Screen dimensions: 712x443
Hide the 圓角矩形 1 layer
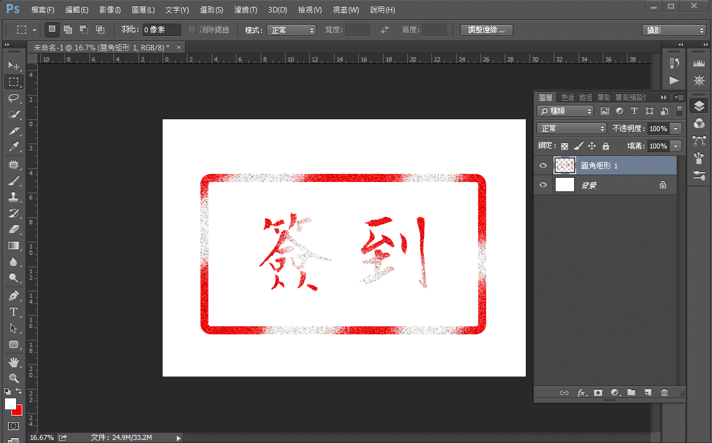(x=543, y=165)
